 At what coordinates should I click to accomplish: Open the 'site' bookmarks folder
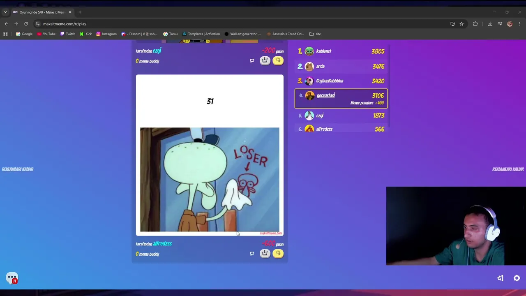[315, 34]
